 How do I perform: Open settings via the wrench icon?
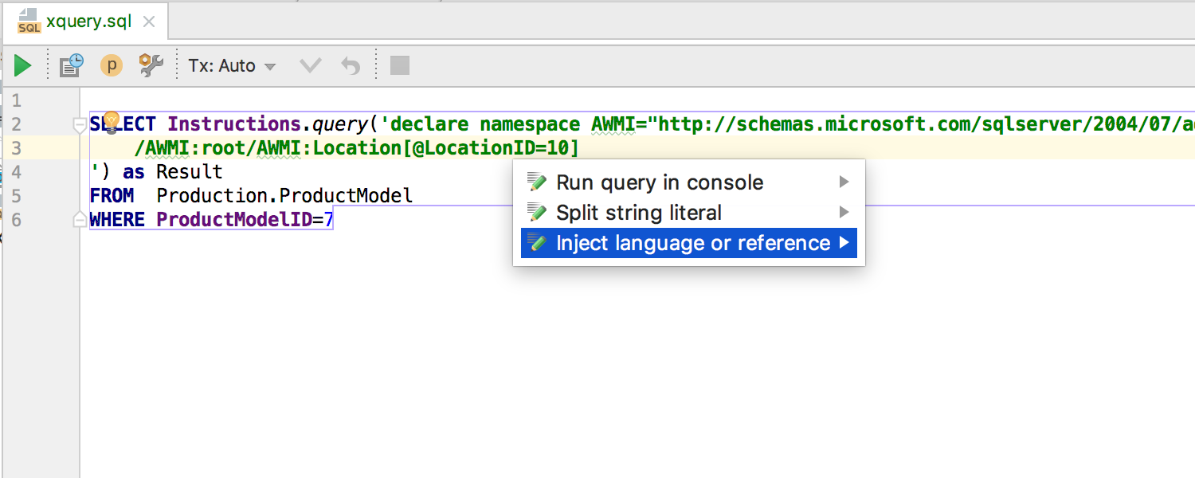[x=151, y=65]
